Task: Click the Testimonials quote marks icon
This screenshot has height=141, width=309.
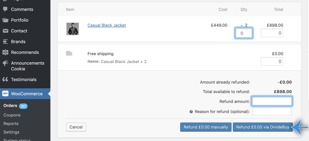Action: (x=5, y=79)
